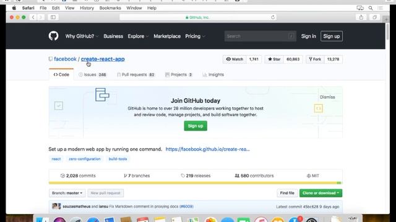396x222 pixels.
Task: Show all tabs icon in Safari
Action: click(x=374, y=17)
